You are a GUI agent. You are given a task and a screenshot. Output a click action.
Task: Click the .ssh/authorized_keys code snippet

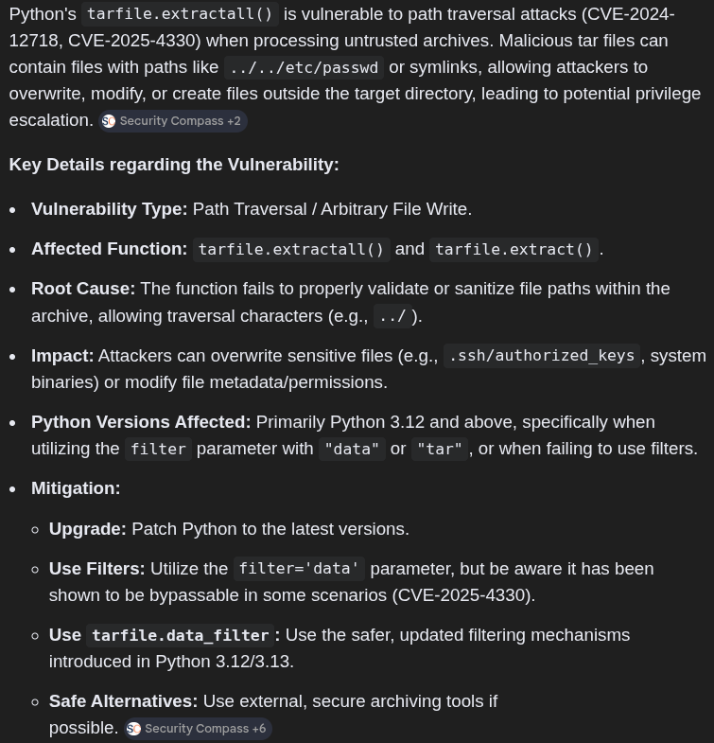click(542, 356)
